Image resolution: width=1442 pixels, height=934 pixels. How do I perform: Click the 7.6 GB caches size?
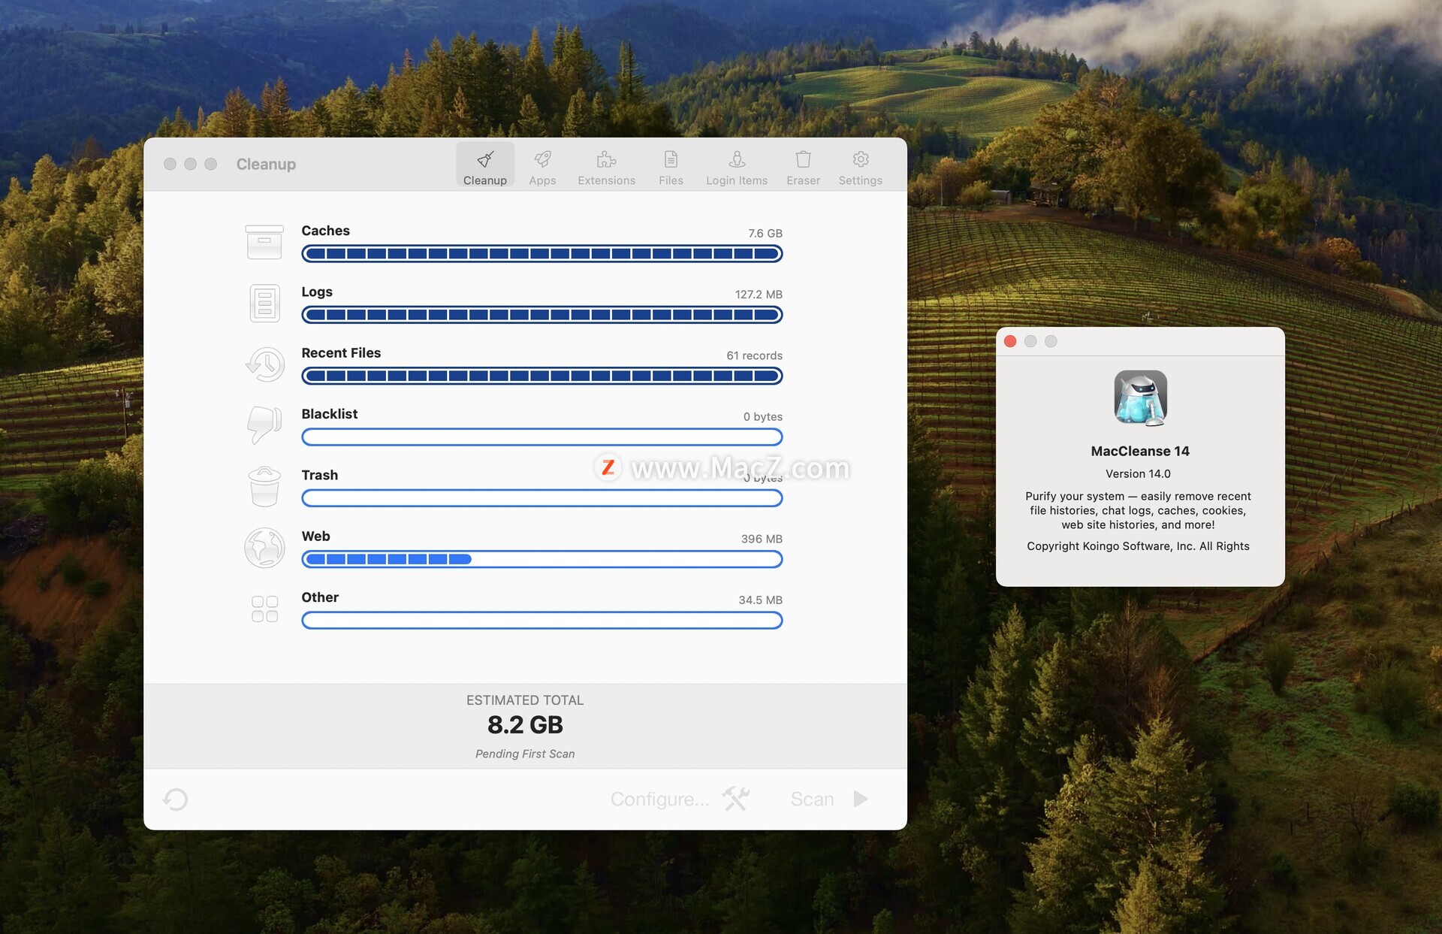(765, 234)
